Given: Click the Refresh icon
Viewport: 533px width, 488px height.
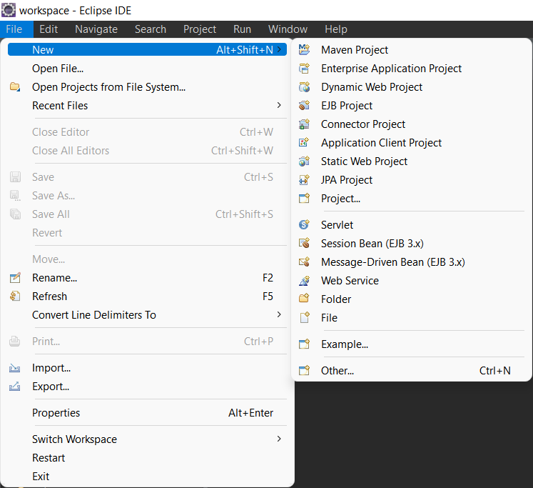Looking at the screenshot, I should click(14, 296).
